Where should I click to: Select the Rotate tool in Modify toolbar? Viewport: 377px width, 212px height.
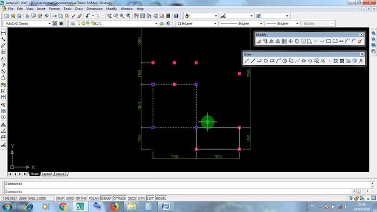[297, 41]
